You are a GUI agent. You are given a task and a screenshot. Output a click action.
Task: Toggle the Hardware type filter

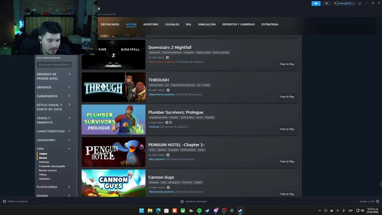click(44, 179)
